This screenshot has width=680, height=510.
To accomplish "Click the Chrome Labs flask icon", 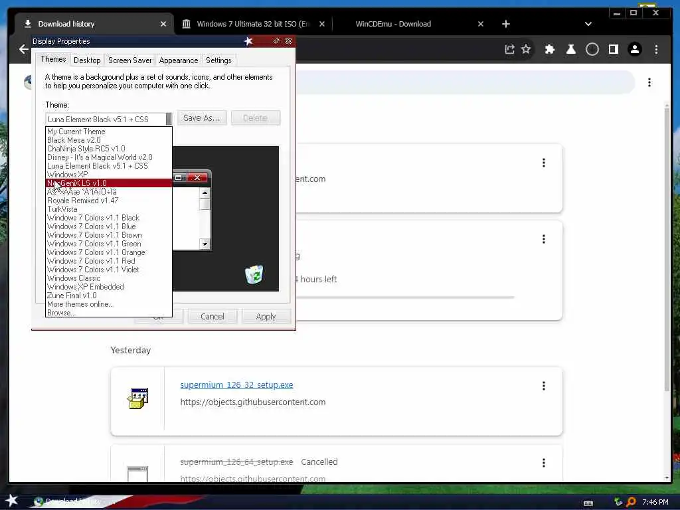I will point(570,49).
